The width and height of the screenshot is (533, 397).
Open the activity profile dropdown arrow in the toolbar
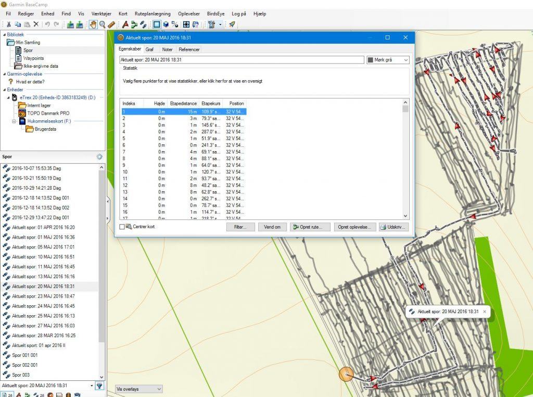(220, 24)
